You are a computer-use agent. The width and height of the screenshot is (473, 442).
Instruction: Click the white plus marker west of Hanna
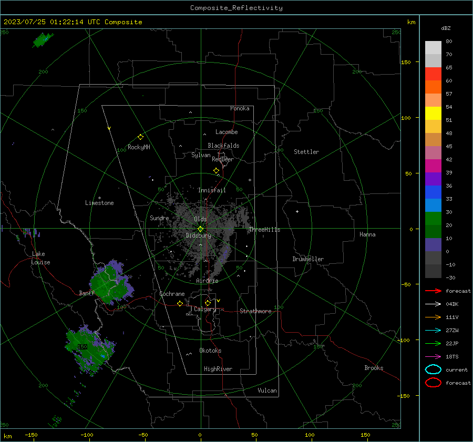(x=297, y=211)
